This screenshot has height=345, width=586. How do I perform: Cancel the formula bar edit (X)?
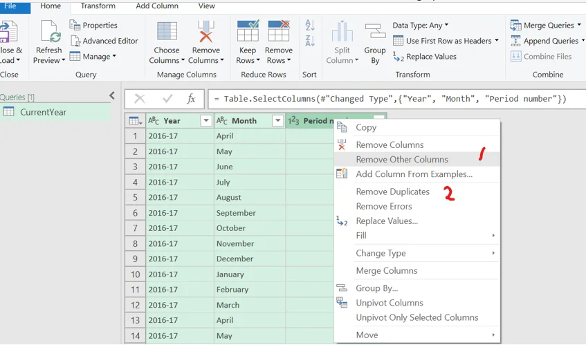point(140,99)
